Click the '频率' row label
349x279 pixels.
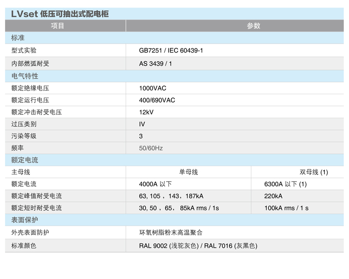click(17, 148)
